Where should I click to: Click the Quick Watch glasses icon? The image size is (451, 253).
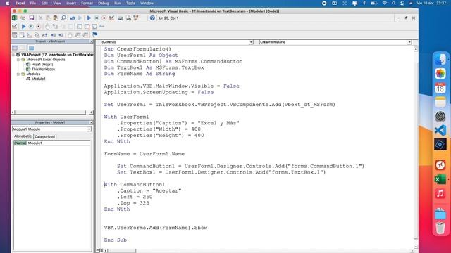click(x=101, y=27)
